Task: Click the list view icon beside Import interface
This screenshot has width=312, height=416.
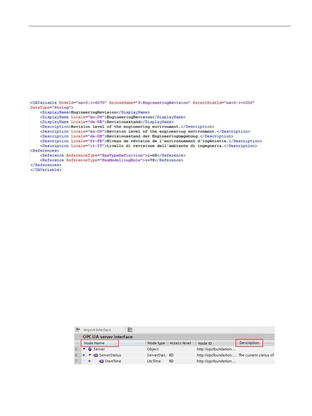Action: [x=130, y=329]
